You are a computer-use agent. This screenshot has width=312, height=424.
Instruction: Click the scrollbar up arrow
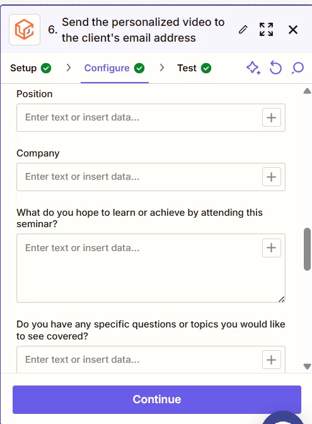[x=307, y=91]
